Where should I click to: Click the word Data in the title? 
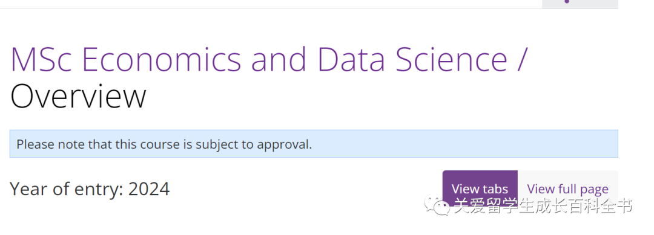[x=351, y=59]
